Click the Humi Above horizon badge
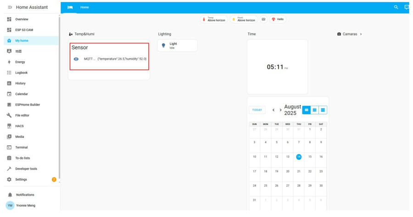The height and width of the screenshot is (217, 413). coord(244,19)
